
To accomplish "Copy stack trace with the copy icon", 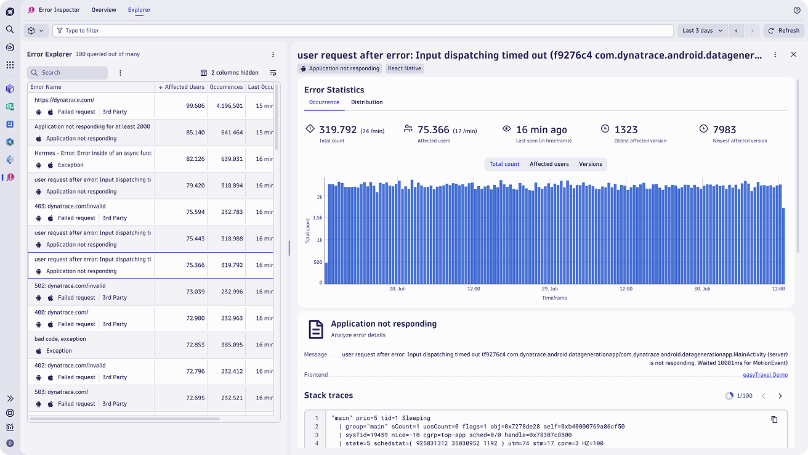I will tap(774, 419).
